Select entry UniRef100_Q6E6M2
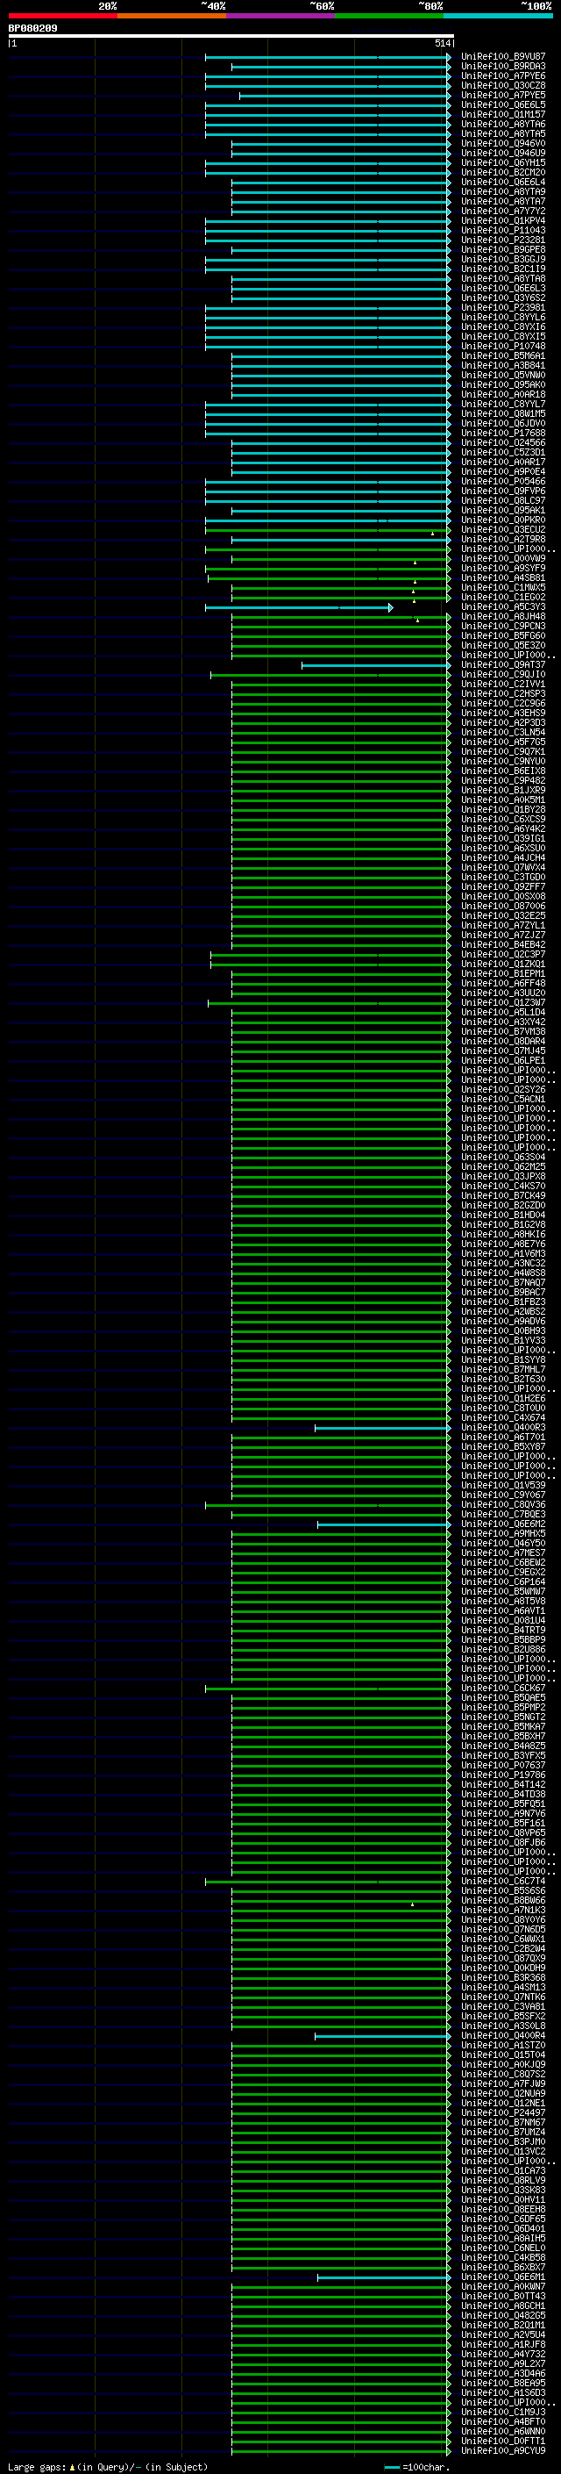Image resolution: width=561 pixels, height=2474 pixels. pyautogui.click(x=503, y=1524)
